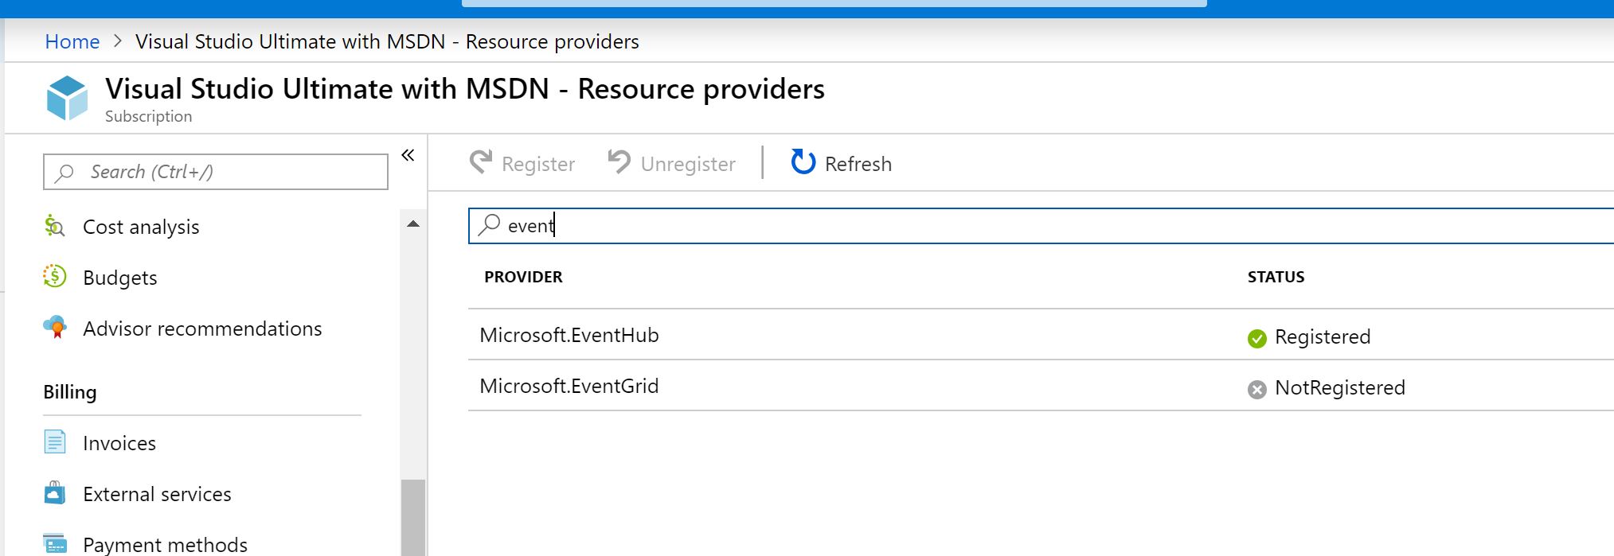The image size is (1614, 556).
Task: Sort by PROVIDER column header
Action: point(523,277)
